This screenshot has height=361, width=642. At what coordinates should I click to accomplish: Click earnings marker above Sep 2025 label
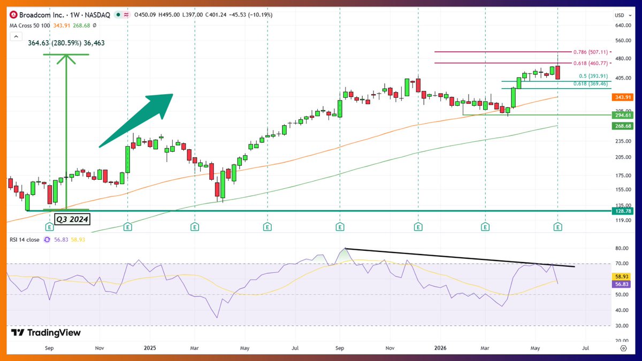point(340,227)
